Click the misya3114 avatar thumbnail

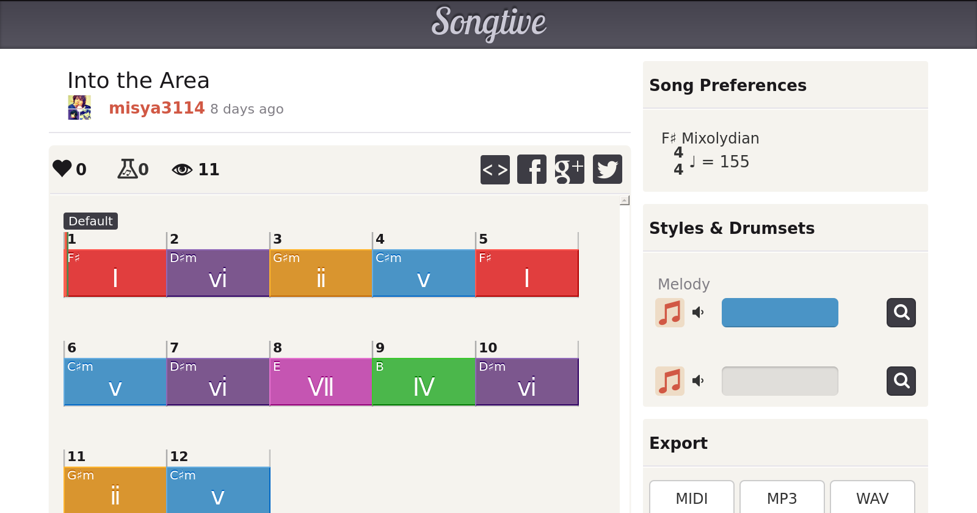[x=79, y=107]
